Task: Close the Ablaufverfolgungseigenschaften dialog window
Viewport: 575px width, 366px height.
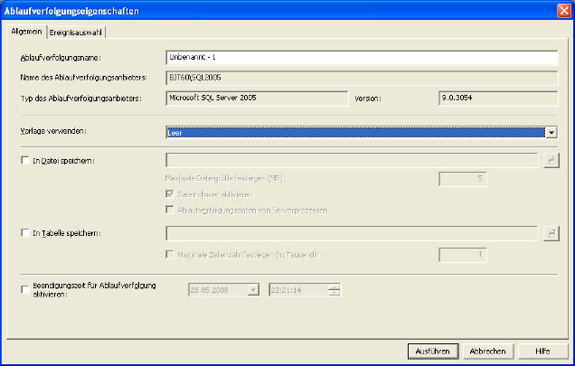Action: pos(562,9)
